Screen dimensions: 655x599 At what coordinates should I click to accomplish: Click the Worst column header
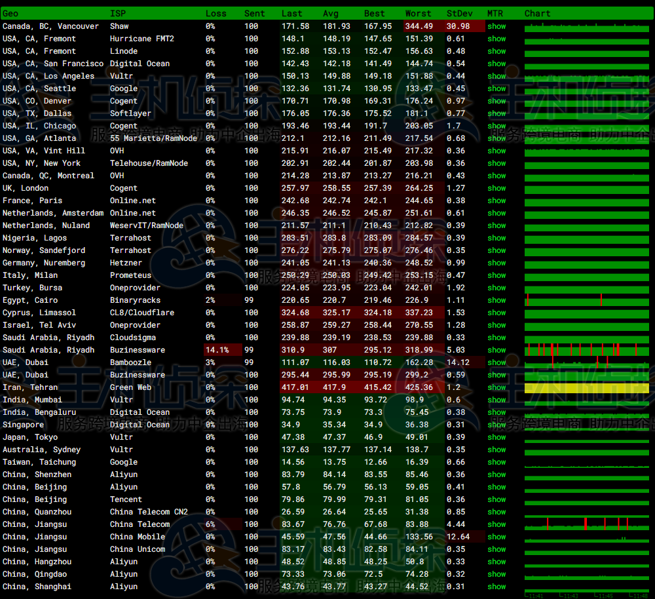pyautogui.click(x=418, y=13)
